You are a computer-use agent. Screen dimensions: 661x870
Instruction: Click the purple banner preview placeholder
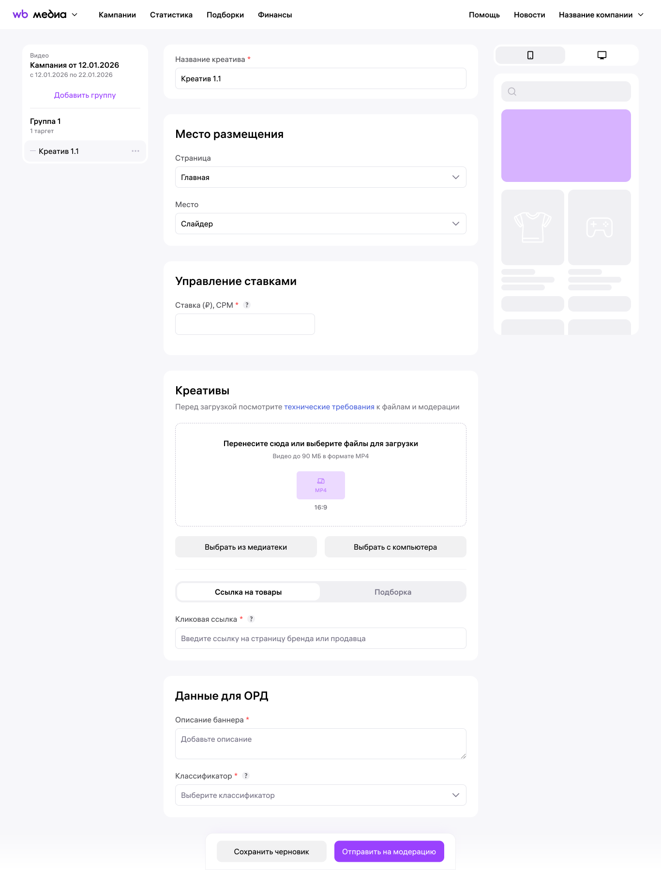(566, 146)
